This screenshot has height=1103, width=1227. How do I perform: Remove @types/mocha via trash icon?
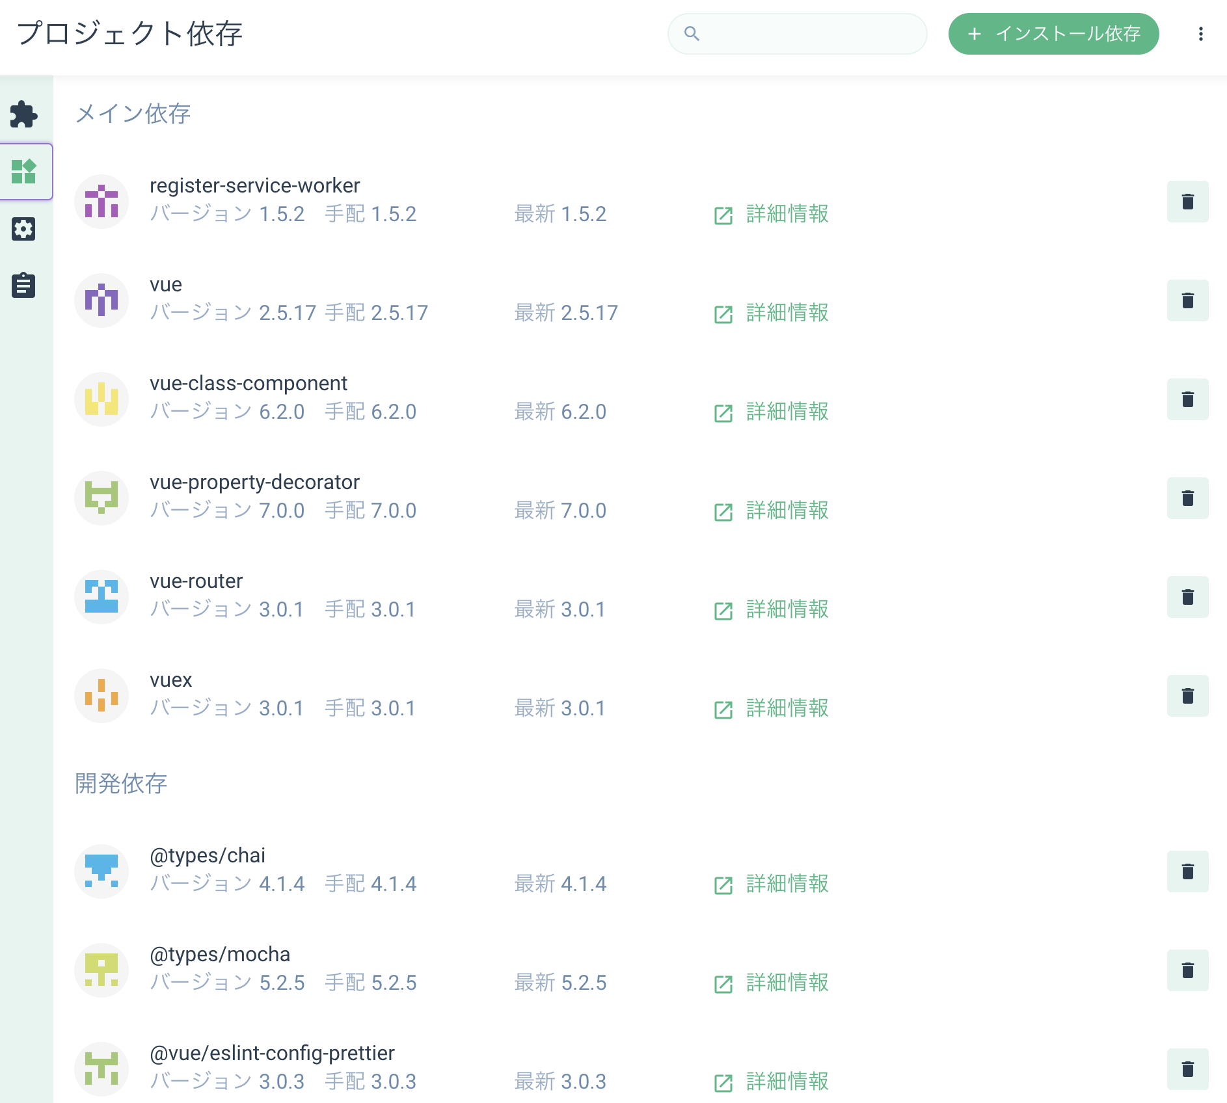[1187, 970]
